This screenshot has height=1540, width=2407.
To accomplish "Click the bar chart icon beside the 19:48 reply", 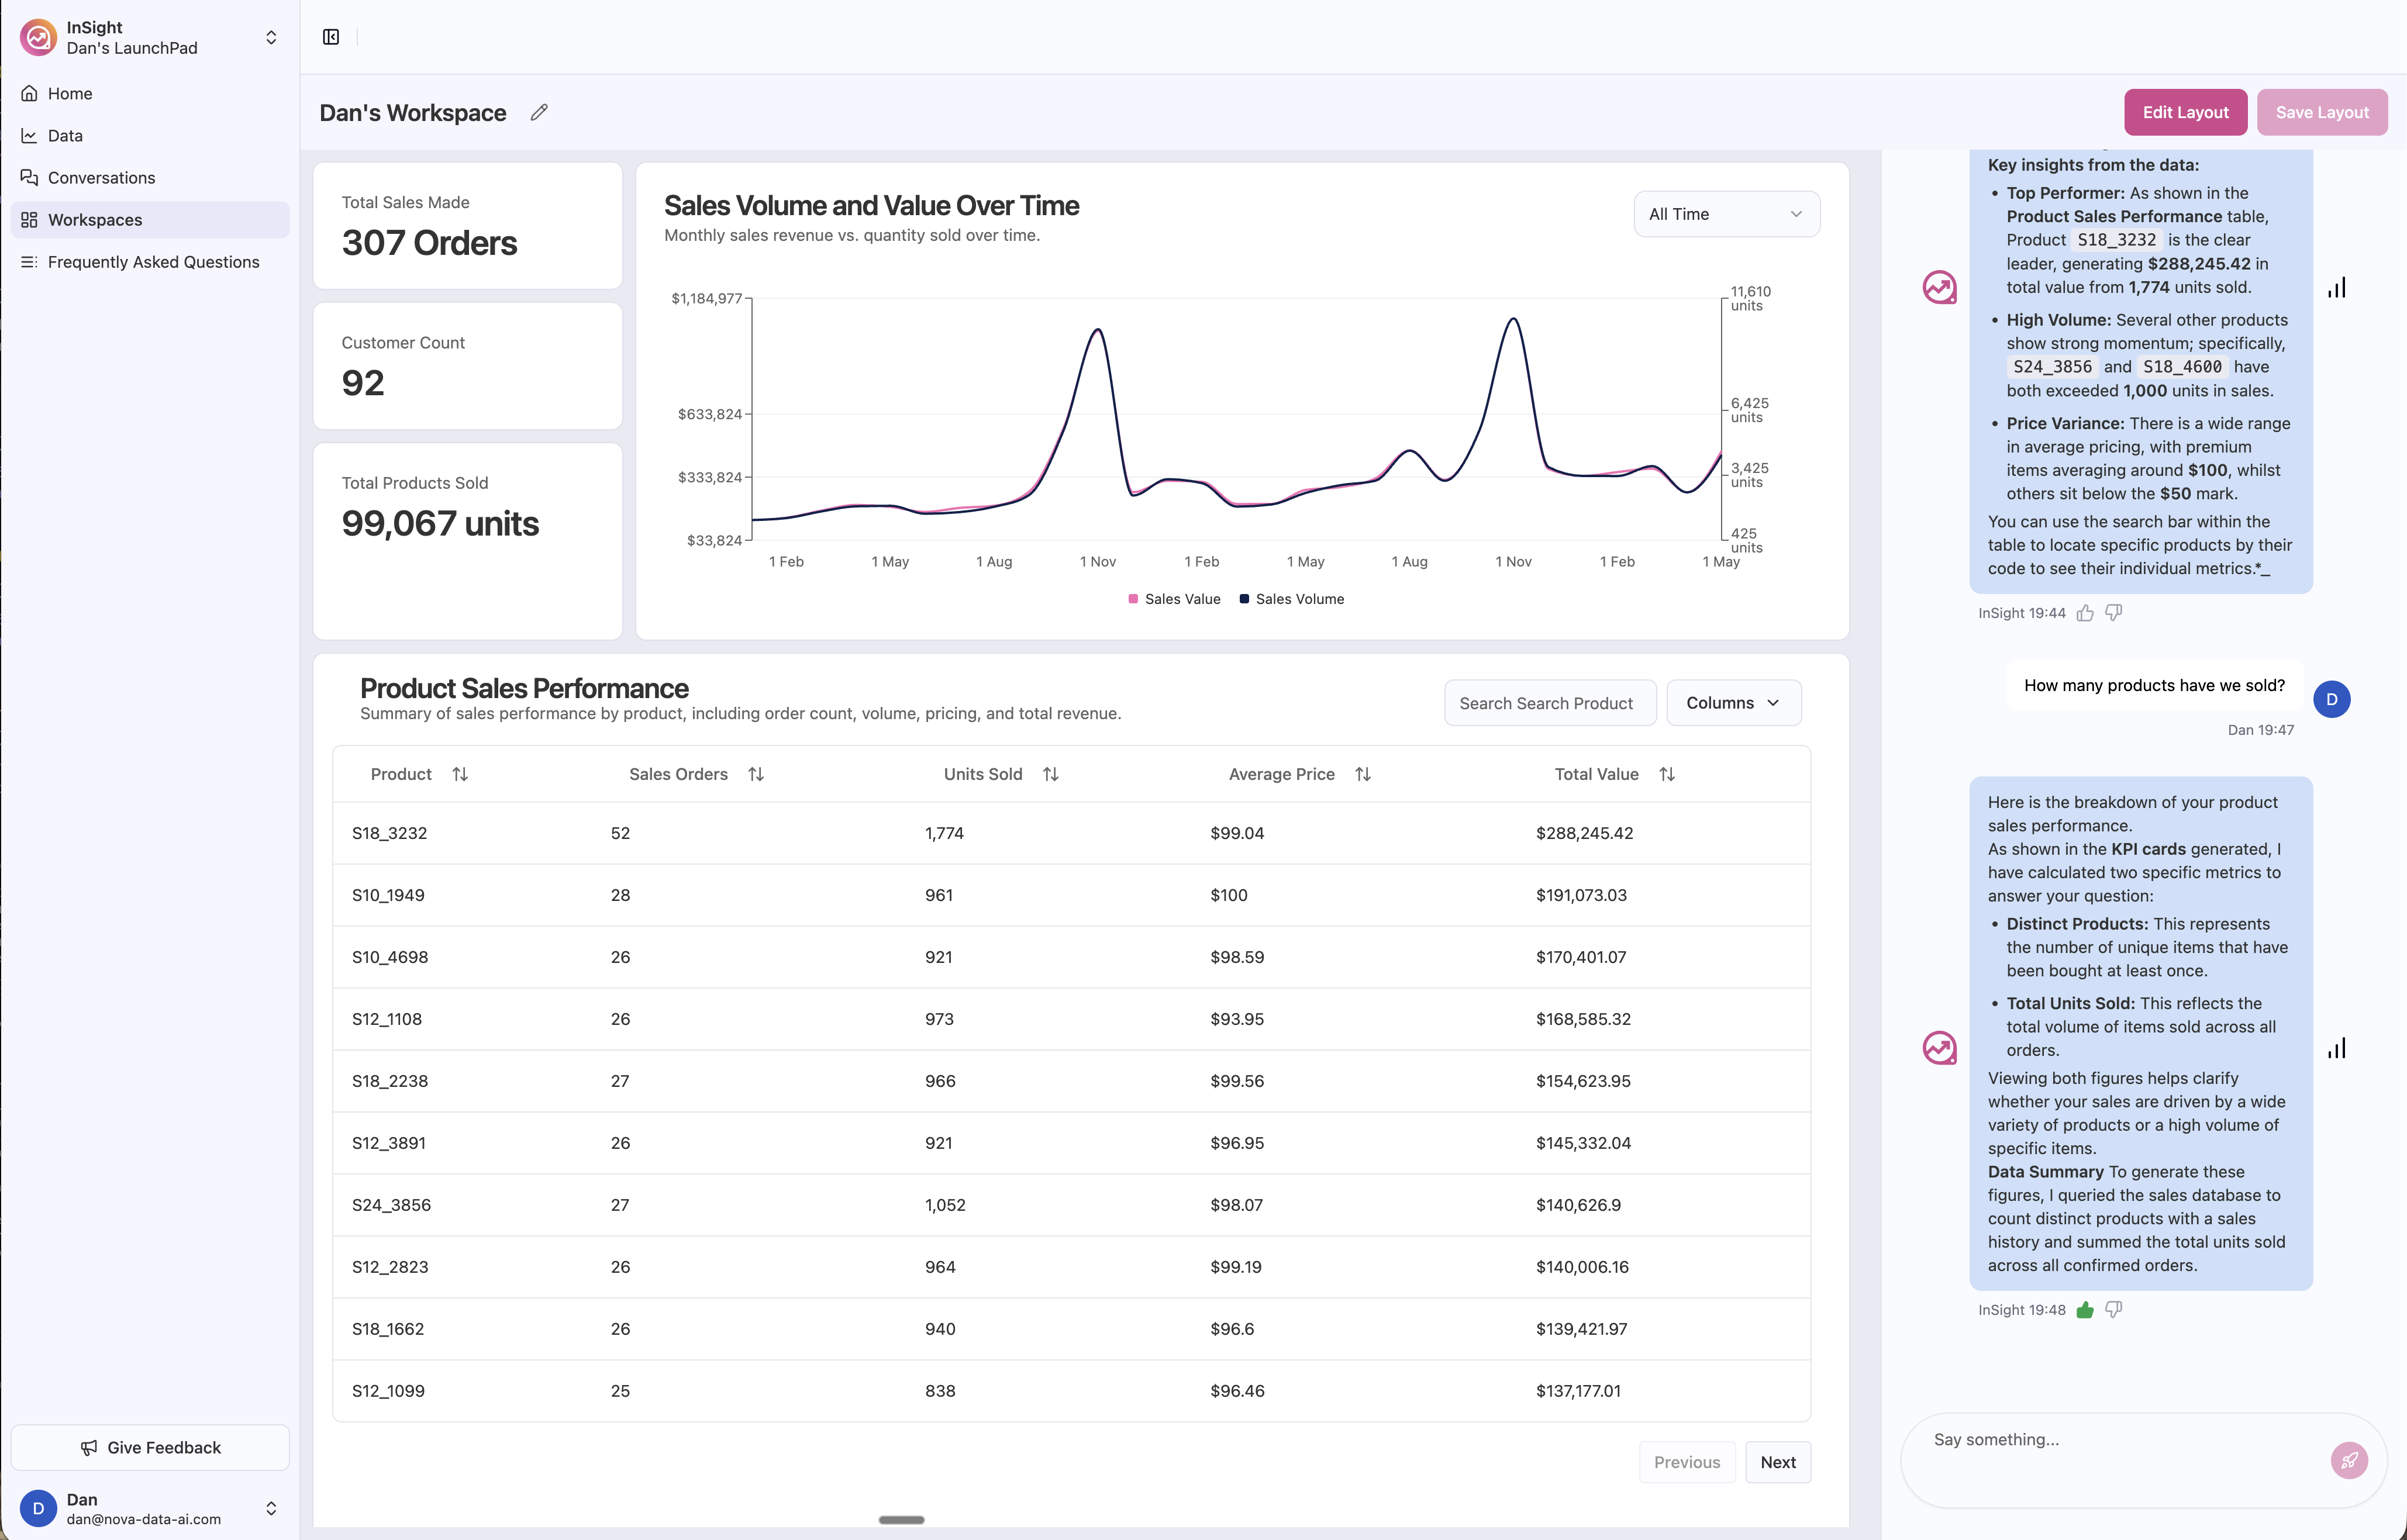I will (x=2336, y=1048).
